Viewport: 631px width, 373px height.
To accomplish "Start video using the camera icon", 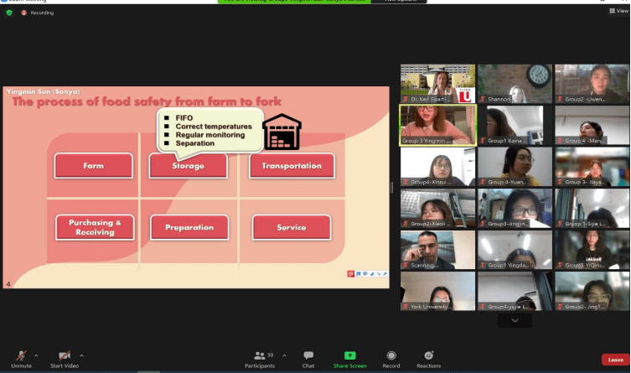I will pyautogui.click(x=65, y=355).
